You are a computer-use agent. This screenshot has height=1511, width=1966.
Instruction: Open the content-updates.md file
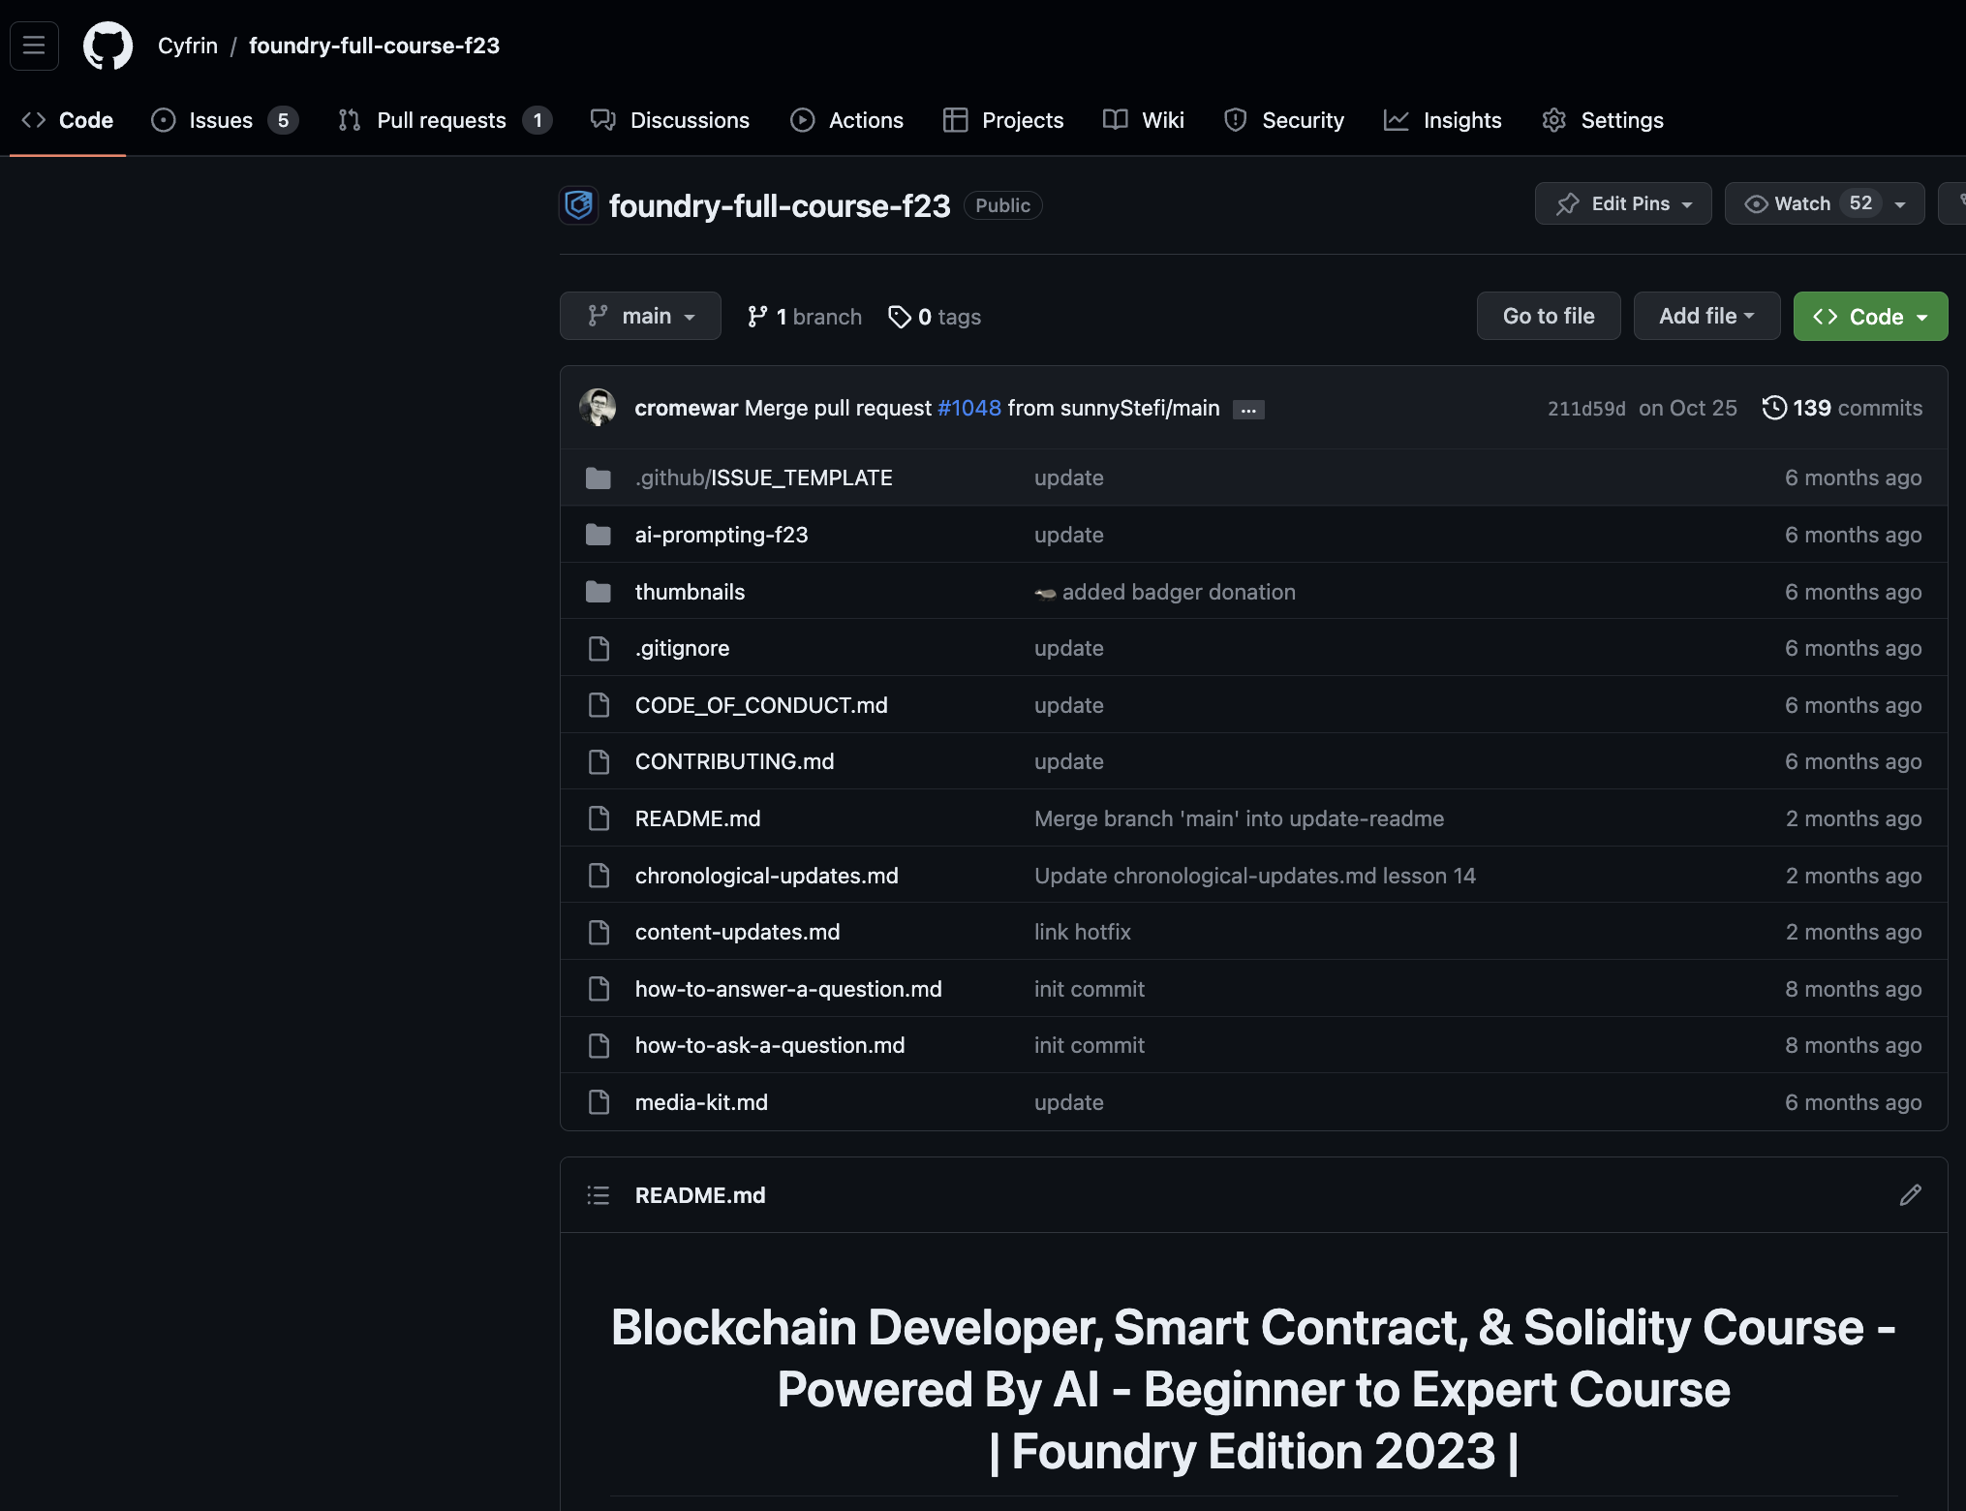737,932
